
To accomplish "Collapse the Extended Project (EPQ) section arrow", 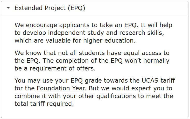I will click(9, 8).
